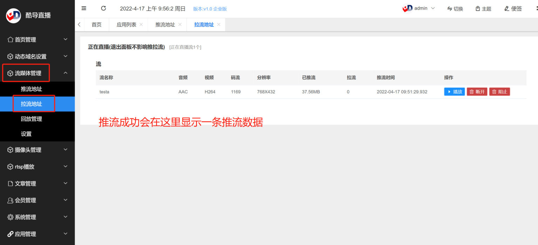Click the refresh page icon in top bar
This screenshot has height=245, width=538.
(x=103, y=8)
